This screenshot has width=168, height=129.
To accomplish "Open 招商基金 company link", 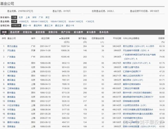I will 11,101.
